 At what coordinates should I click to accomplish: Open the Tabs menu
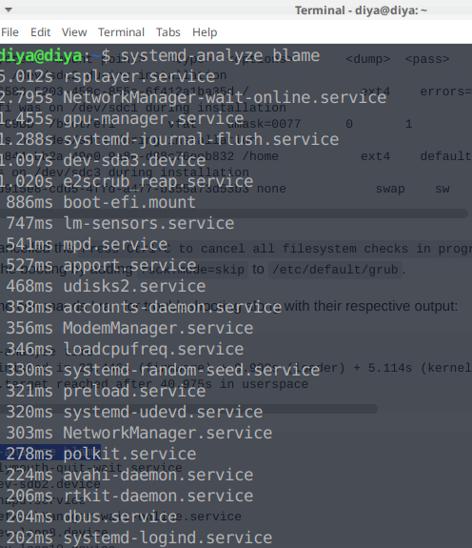[168, 32]
